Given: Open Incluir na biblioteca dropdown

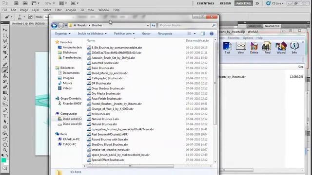Looking at the screenshot, I should tap(92, 34).
